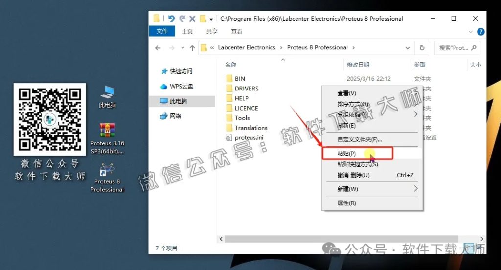Refresh the folder view button
Viewport: 501px width, 270px height.
click(x=422, y=48)
